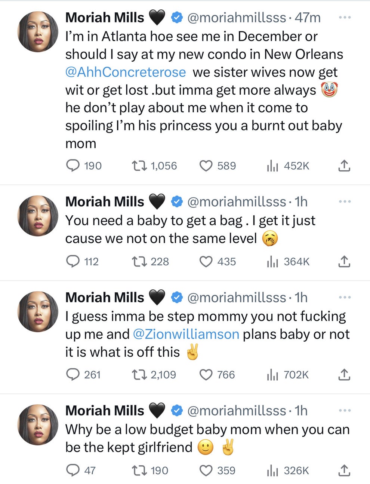Viewport: 370px width, 484px height.
Task: Like the tweet with 435 likes
Action: (x=206, y=262)
